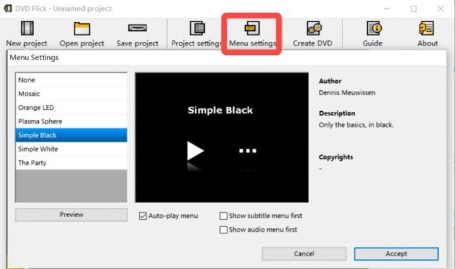This screenshot has width=455, height=269.
Task: Toggle the Auto-play menu checkbox
Action: pyautogui.click(x=142, y=216)
